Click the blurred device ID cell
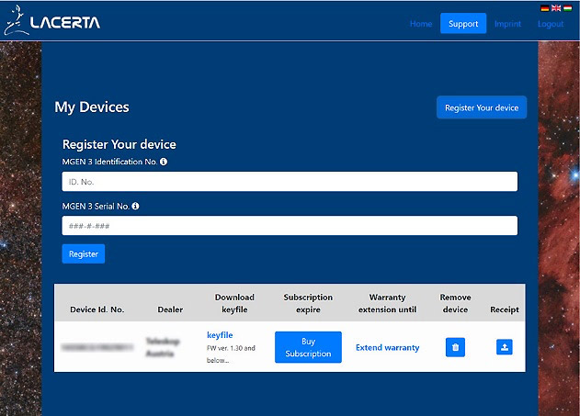Screen dimensions: 580x416 (x=97, y=347)
